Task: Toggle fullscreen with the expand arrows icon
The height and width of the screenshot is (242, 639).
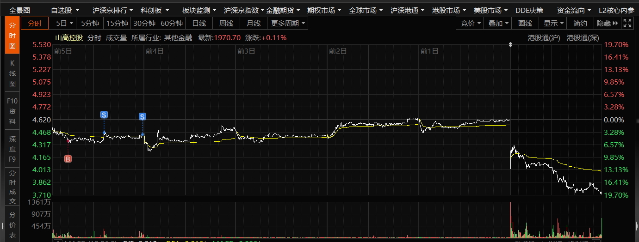Action: pyautogui.click(x=627, y=23)
